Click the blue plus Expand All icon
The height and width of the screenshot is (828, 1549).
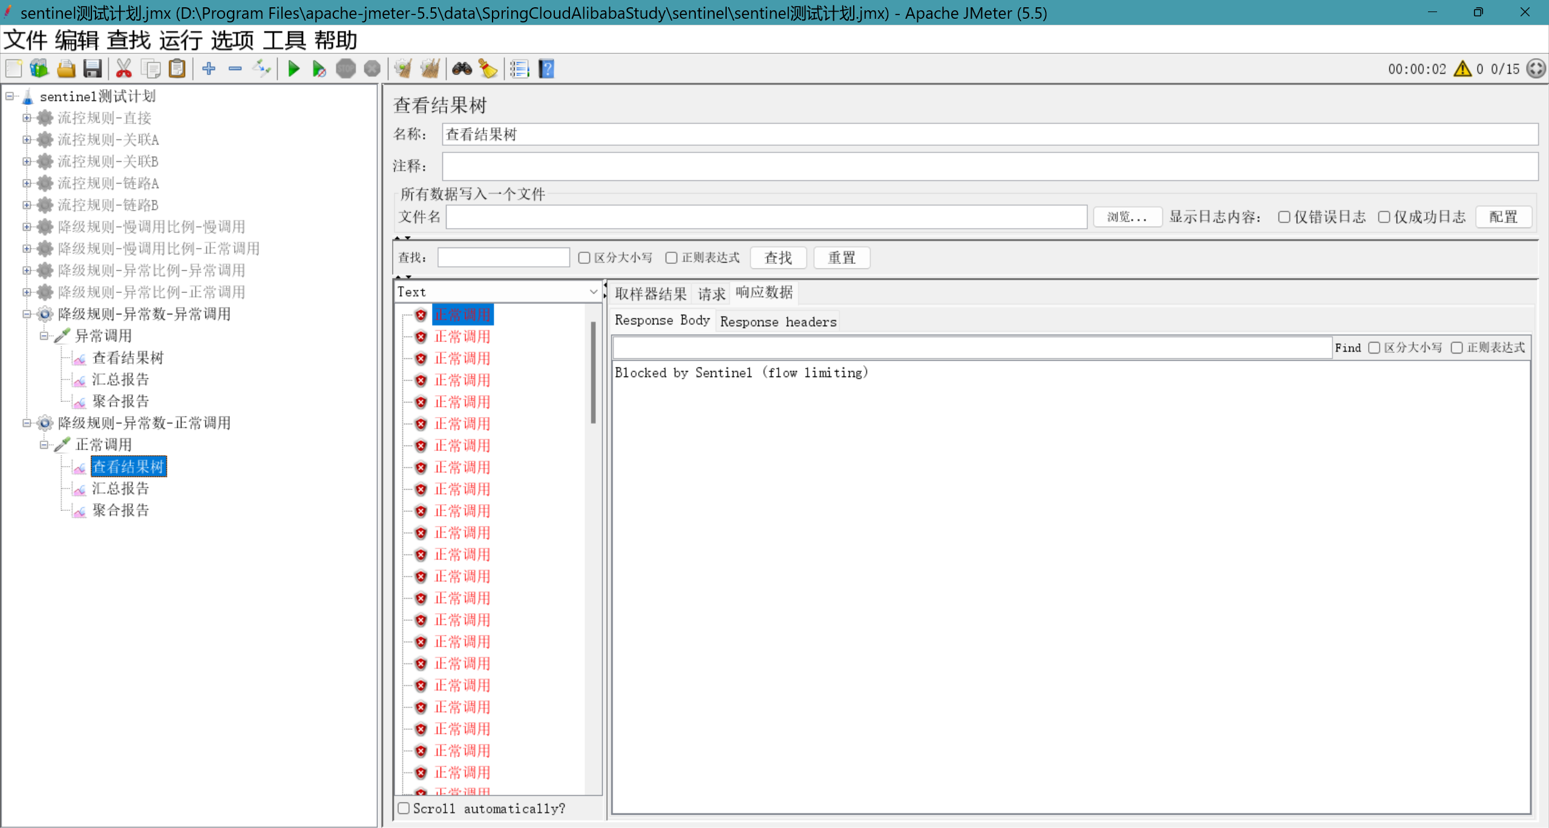[x=209, y=69]
